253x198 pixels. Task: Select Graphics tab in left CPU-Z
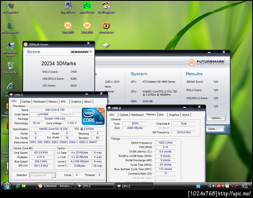[76, 102]
